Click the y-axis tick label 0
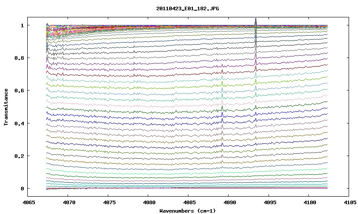Viewport: 358px width, 214px height. 22,189
